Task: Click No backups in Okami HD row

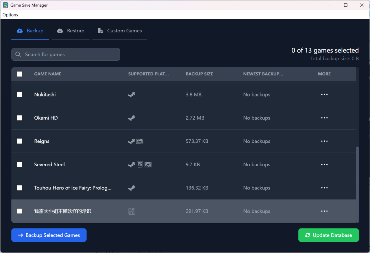Action: click(257, 118)
